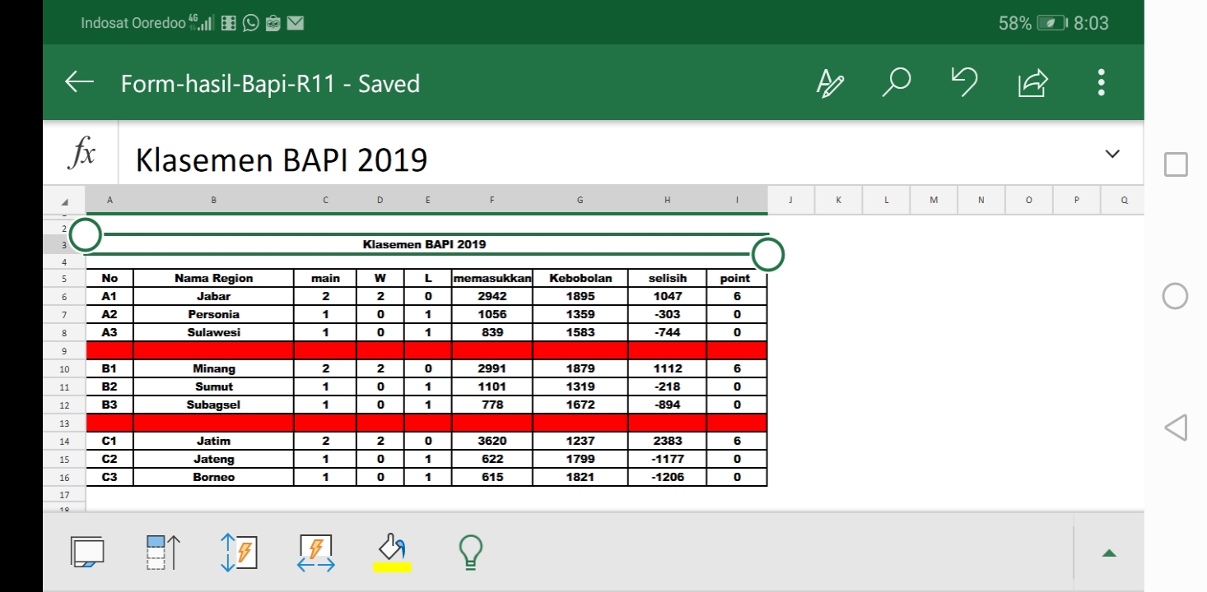Viewport: 1207px width, 592px height.
Task: Tap the insert row above icon
Action: click(x=162, y=552)
